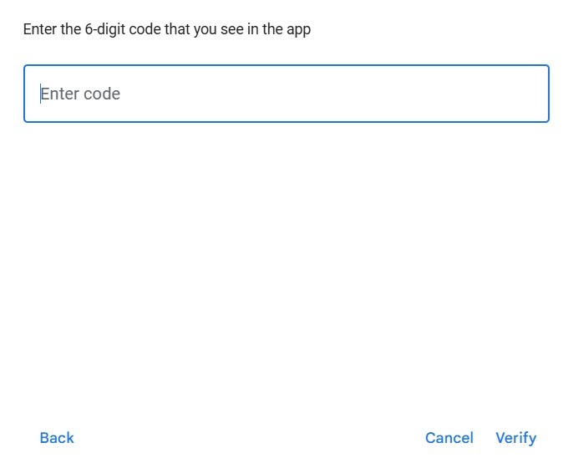The image size is (563, 463).
Task: Submit the code with Verify
Action: tap(515, 438)
